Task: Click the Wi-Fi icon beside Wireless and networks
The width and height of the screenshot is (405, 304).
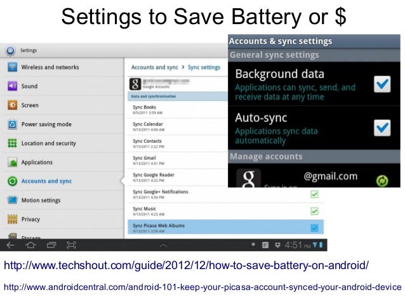Action: click(12, 67)
